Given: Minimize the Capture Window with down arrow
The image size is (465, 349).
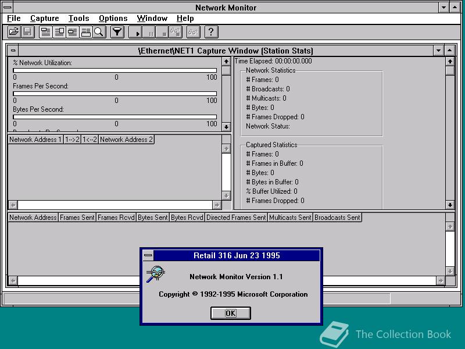Looking at the screenshot, I should (x=438, y=51).
